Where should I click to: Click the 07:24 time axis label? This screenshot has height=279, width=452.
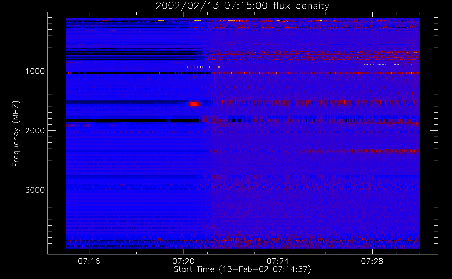point(278,261)
